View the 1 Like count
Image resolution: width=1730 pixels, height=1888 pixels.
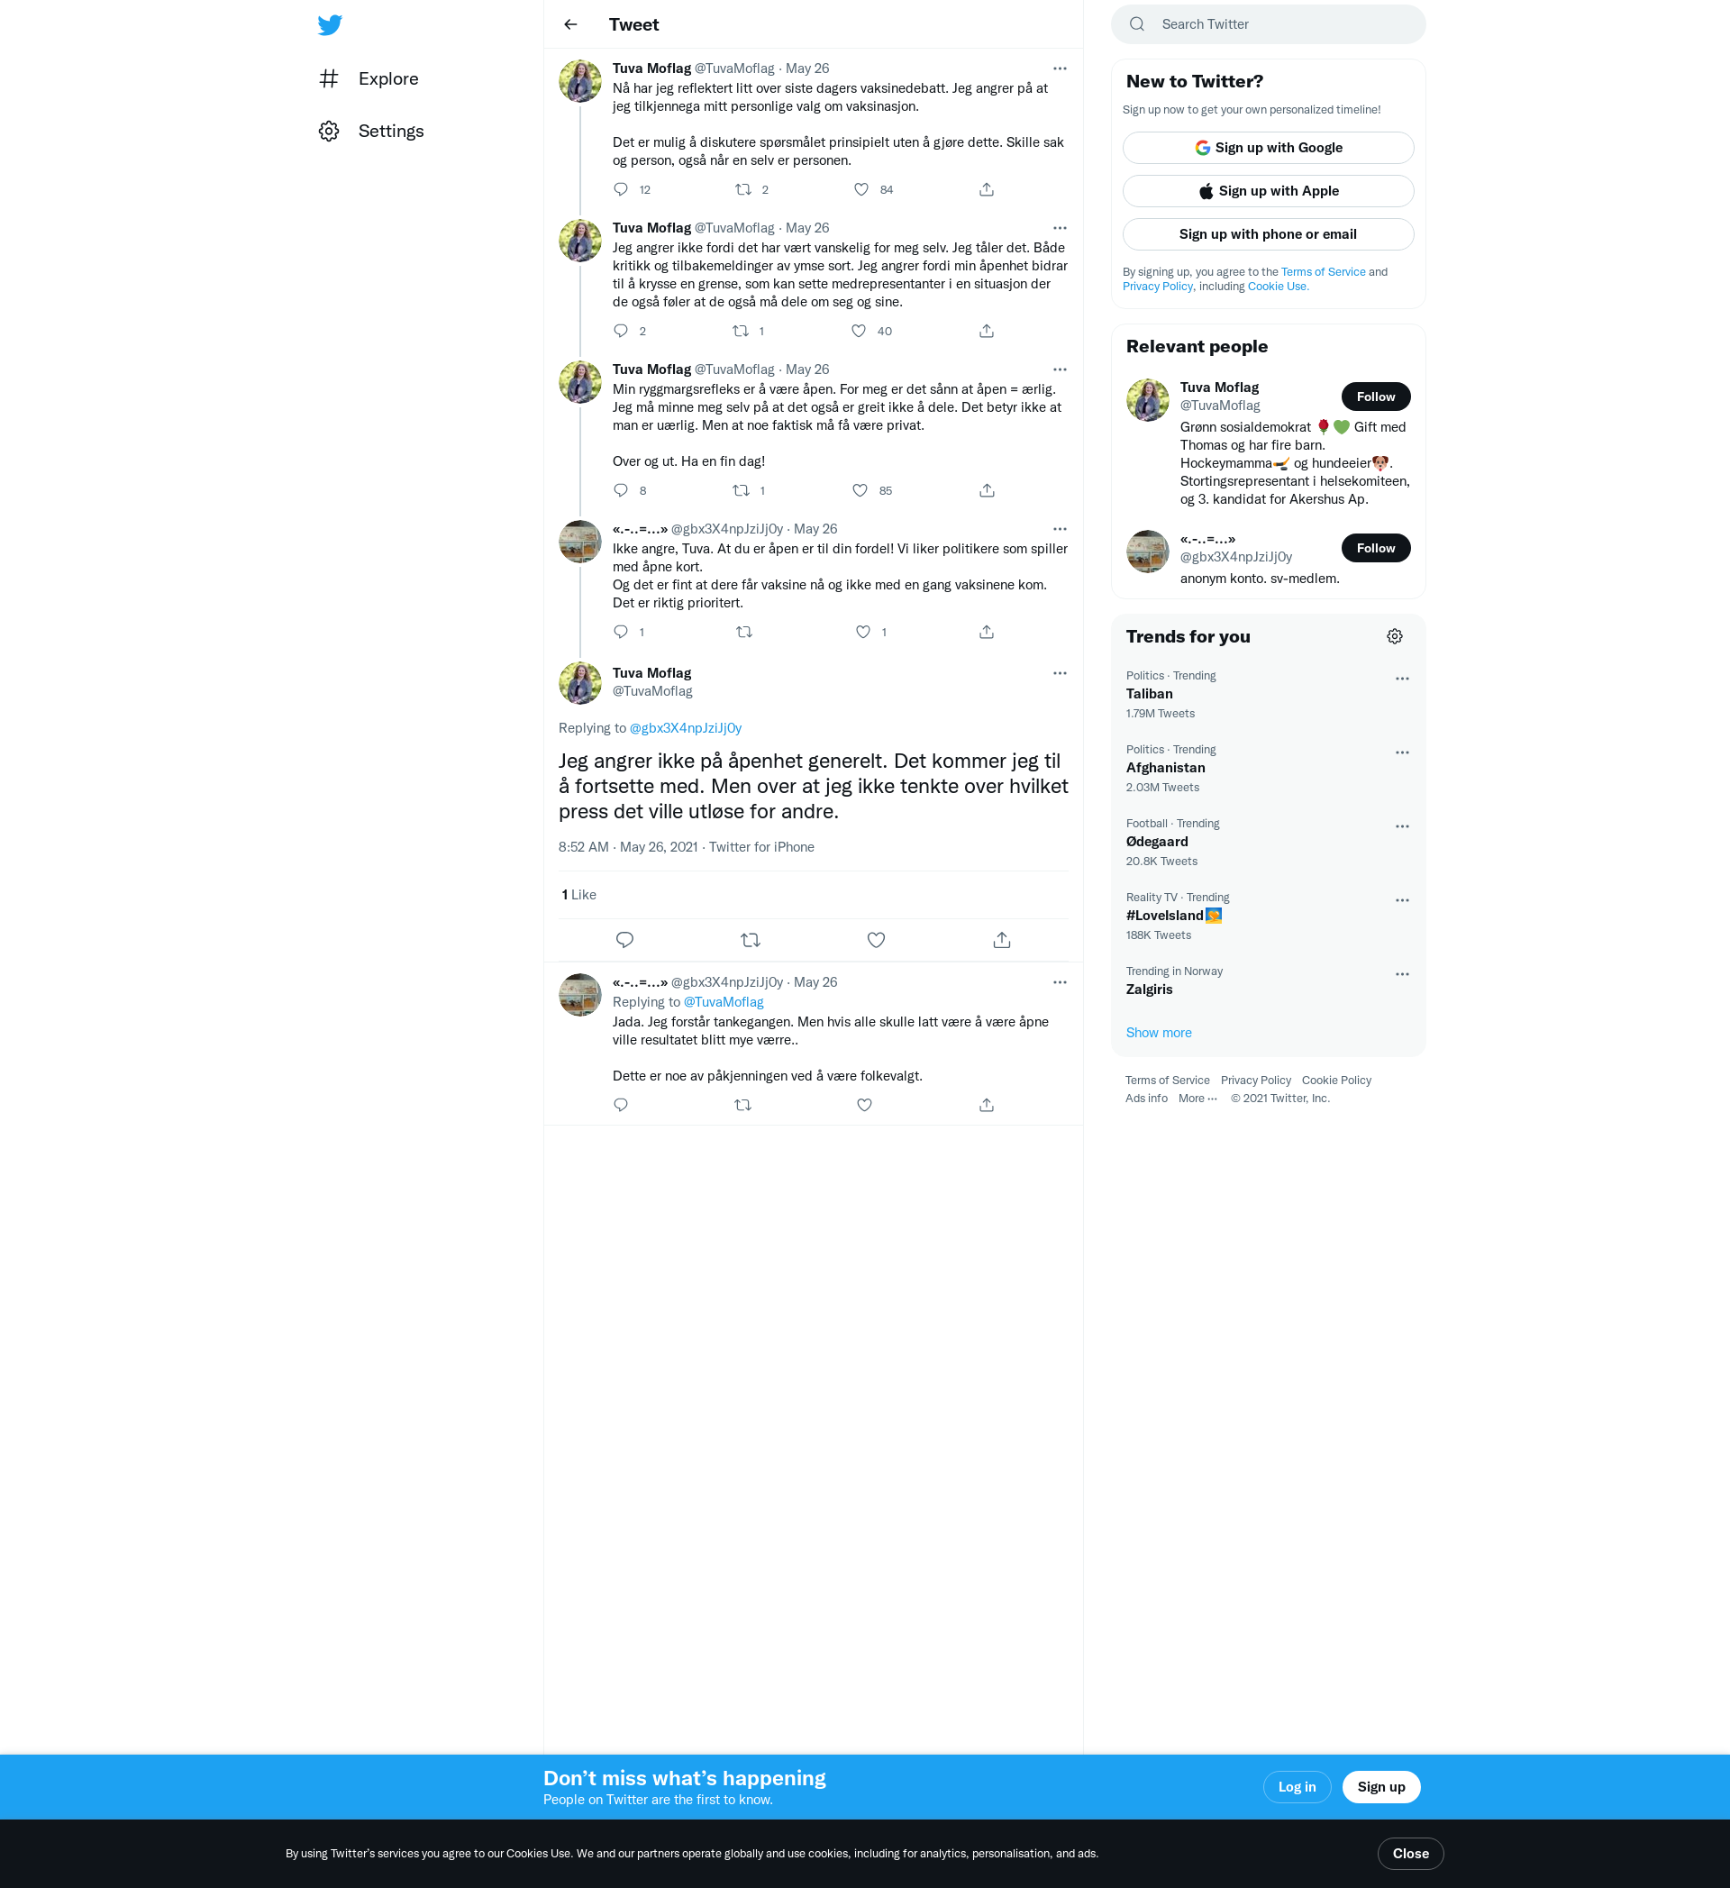[578, 895]
